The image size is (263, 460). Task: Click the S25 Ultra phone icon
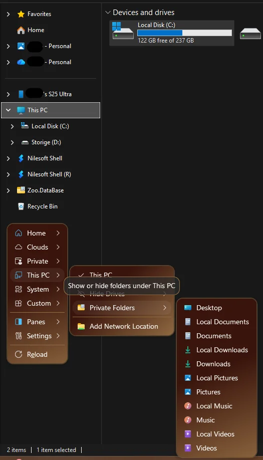click(x=21, y=94)
